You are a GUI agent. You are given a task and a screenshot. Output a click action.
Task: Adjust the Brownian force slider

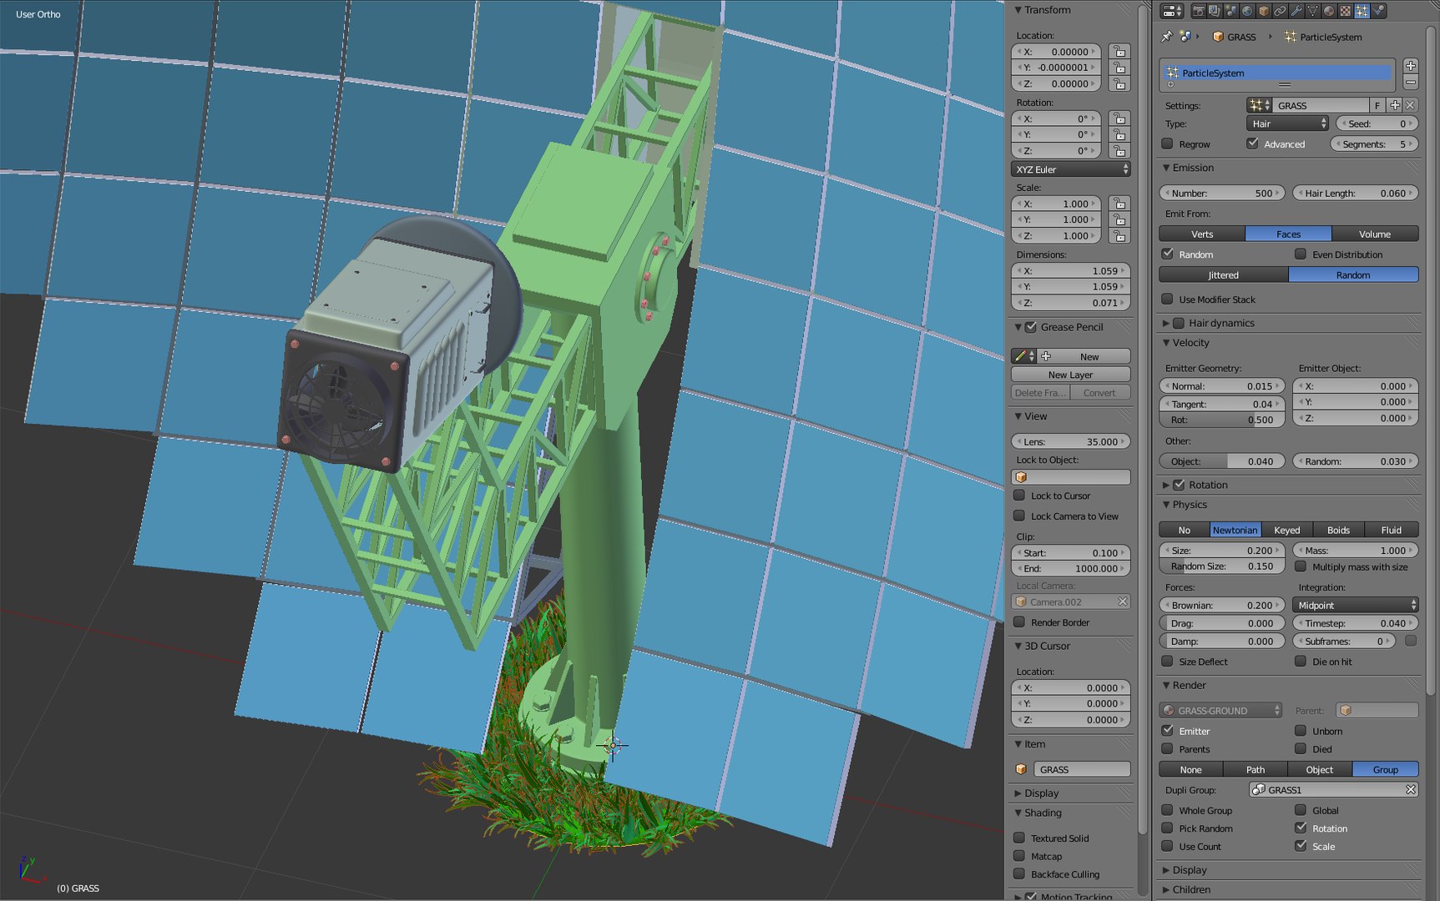[x=1222, y=605]
